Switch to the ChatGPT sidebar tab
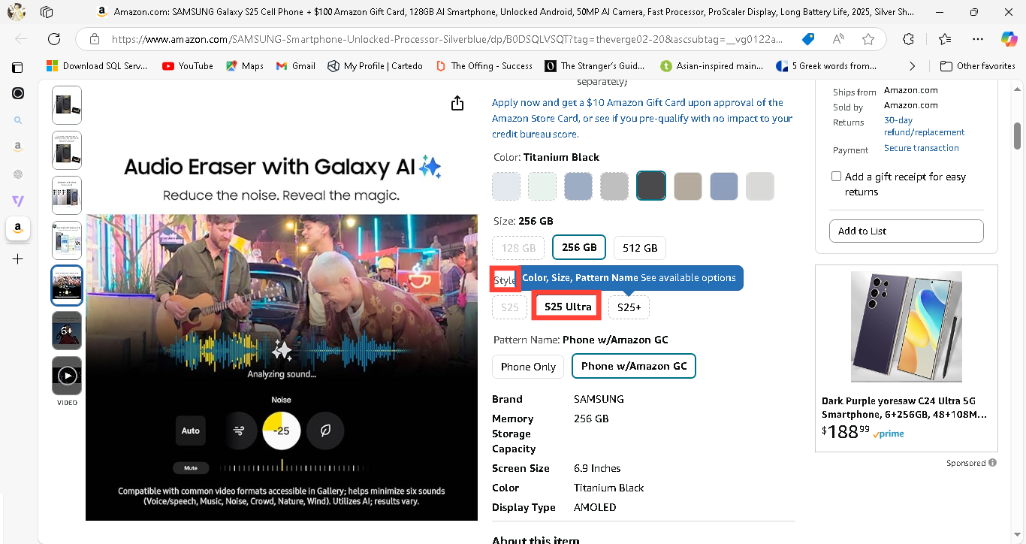 18,174
